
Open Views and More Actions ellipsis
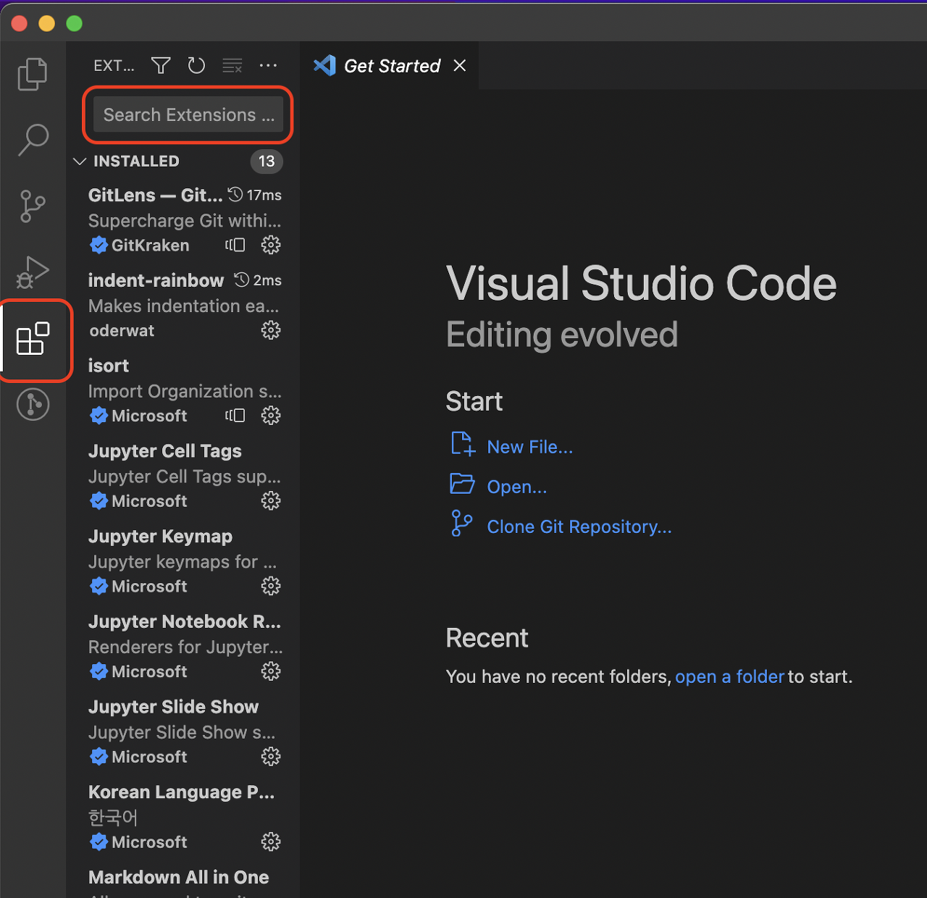tap(268, 65)
